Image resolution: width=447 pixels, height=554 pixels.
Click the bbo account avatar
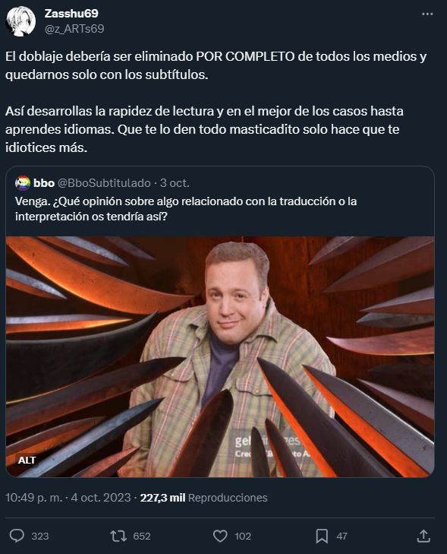(x=23, y=183)
